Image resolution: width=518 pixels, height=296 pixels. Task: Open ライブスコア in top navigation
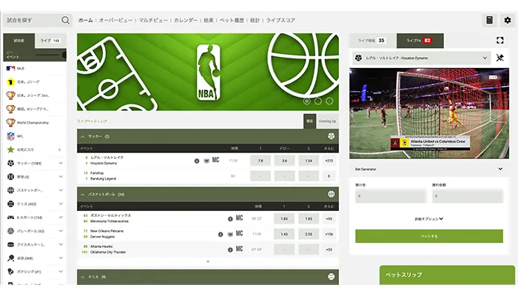click(x=280, y=20)
